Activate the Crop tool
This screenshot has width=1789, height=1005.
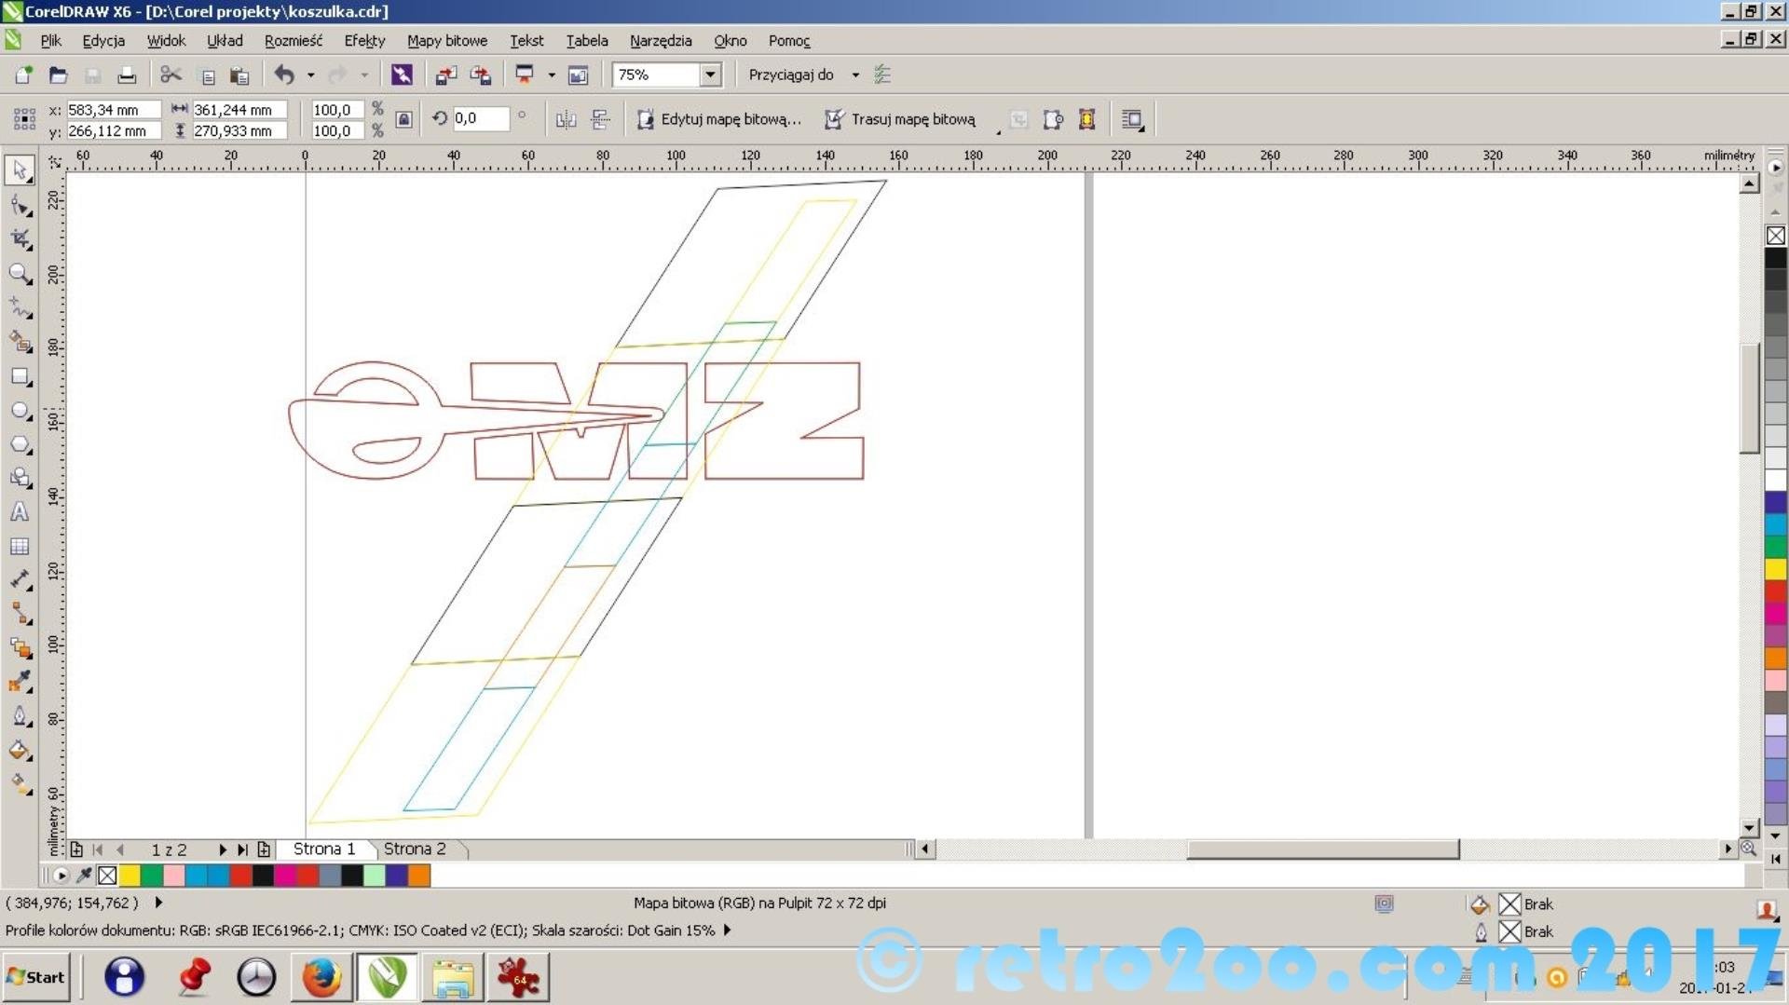(20, 239)
